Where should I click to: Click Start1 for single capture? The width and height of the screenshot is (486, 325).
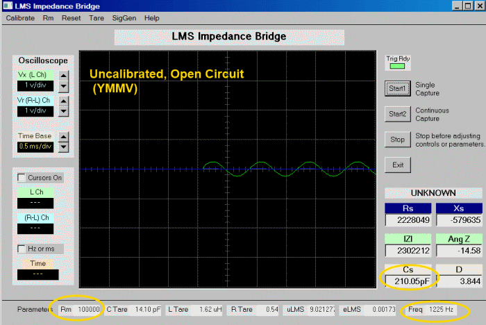tap(398, 88)
